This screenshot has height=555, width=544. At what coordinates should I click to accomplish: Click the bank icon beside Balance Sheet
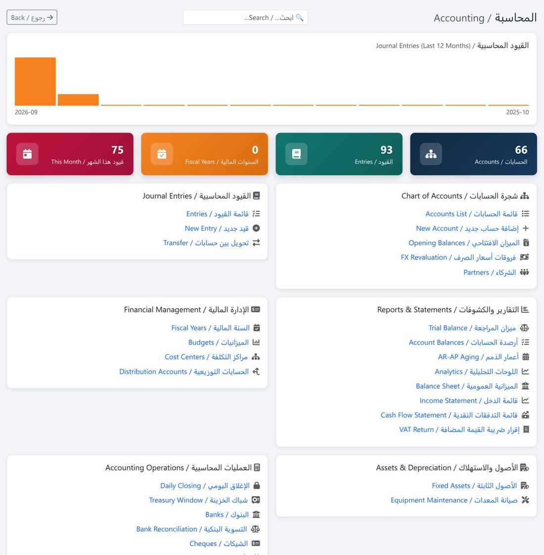pyautogui.click(x=526, y=386)
